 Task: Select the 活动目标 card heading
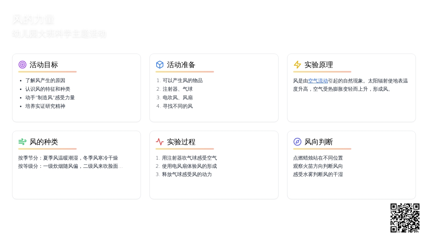(44, 65)
